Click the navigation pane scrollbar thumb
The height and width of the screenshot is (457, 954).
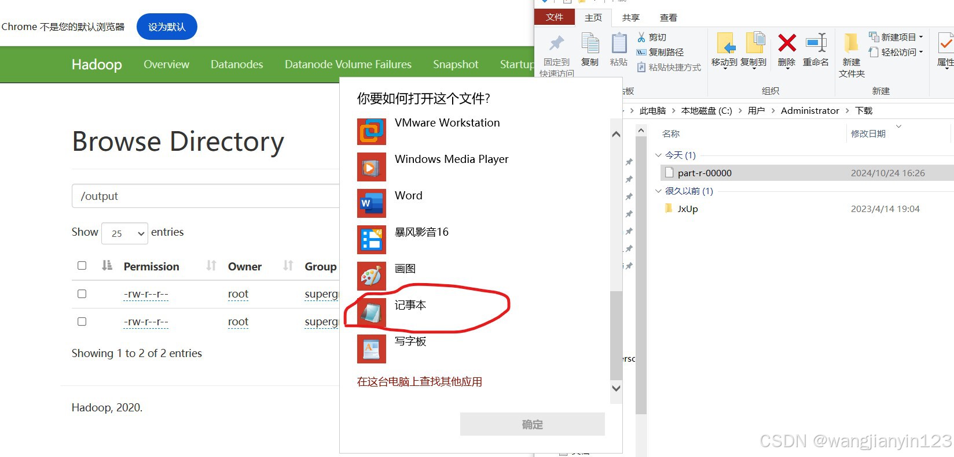(641, 274)
